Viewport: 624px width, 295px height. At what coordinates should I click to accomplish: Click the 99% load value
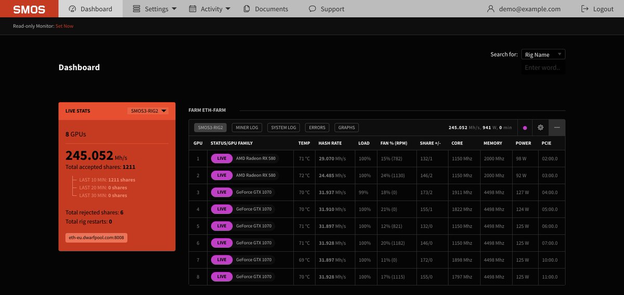(363, 192)
